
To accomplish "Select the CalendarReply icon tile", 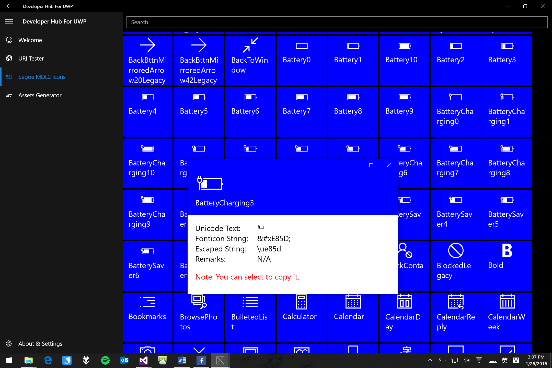I will 456,317.
